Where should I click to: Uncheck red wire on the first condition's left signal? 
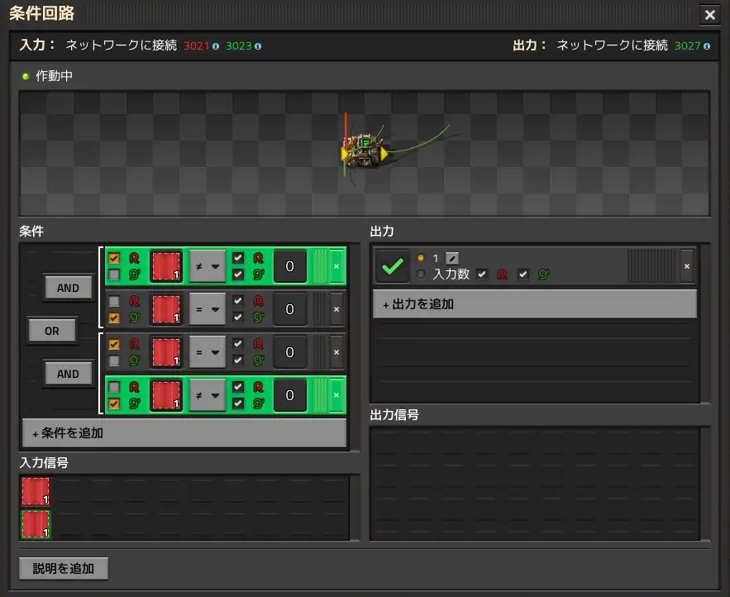coord(114,259)
